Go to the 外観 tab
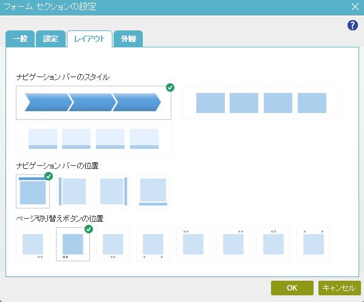 coord(128,39)
